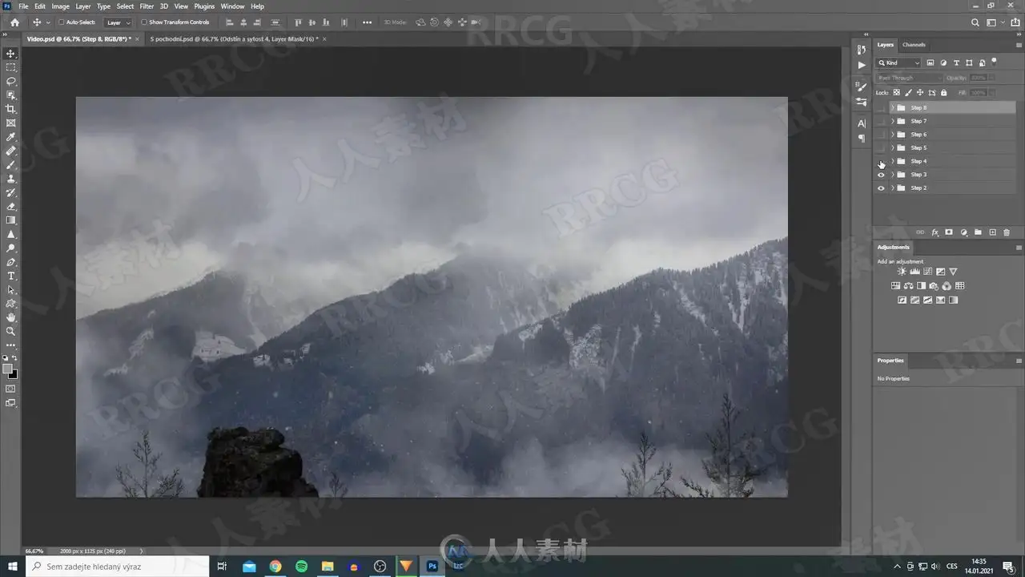Open the Window menu
The height and width of the screenshot is (577, 1025).
(x=232, y=6)
